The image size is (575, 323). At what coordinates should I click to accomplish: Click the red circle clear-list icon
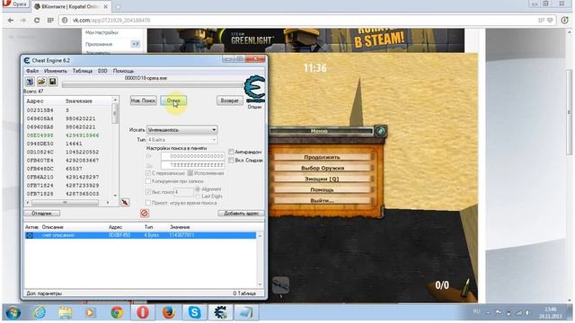(145, 214)
